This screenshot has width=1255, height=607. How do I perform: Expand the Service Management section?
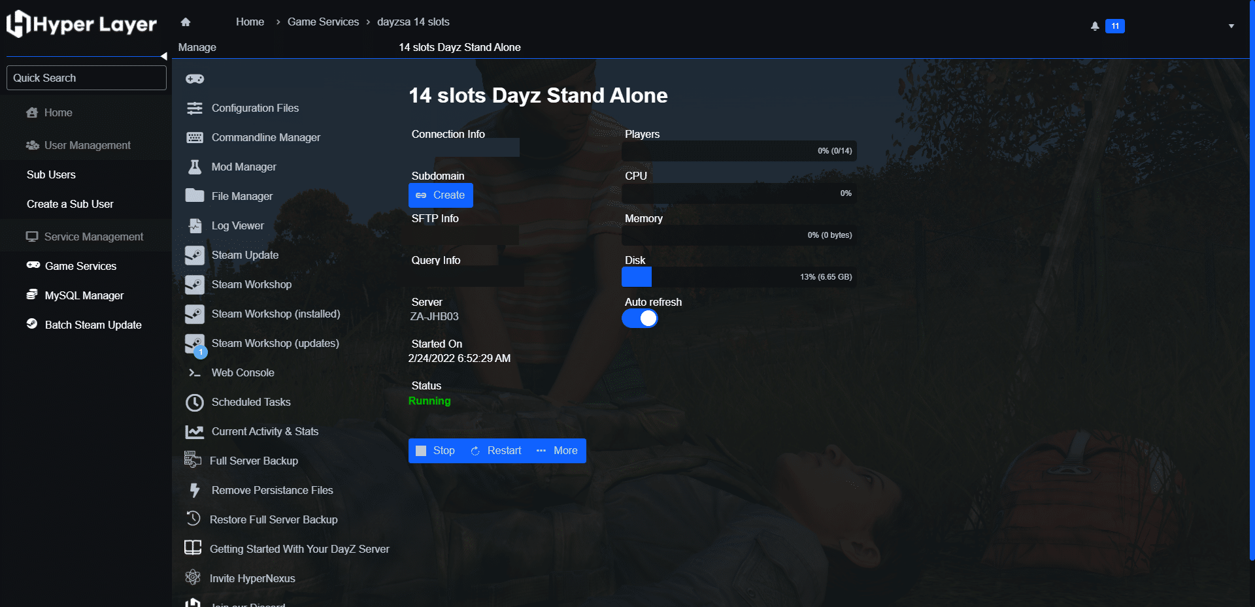point(86,237)
